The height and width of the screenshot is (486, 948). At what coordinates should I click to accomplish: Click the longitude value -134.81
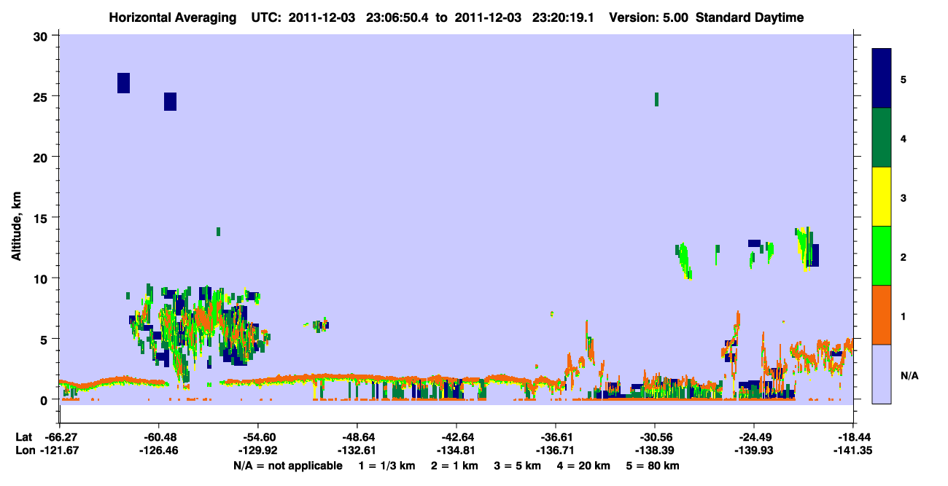click(x=457, y=450)
